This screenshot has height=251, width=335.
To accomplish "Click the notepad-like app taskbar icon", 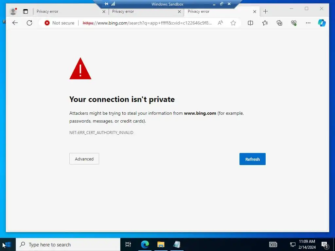I will pyautogui.click(x=177, y=244).
